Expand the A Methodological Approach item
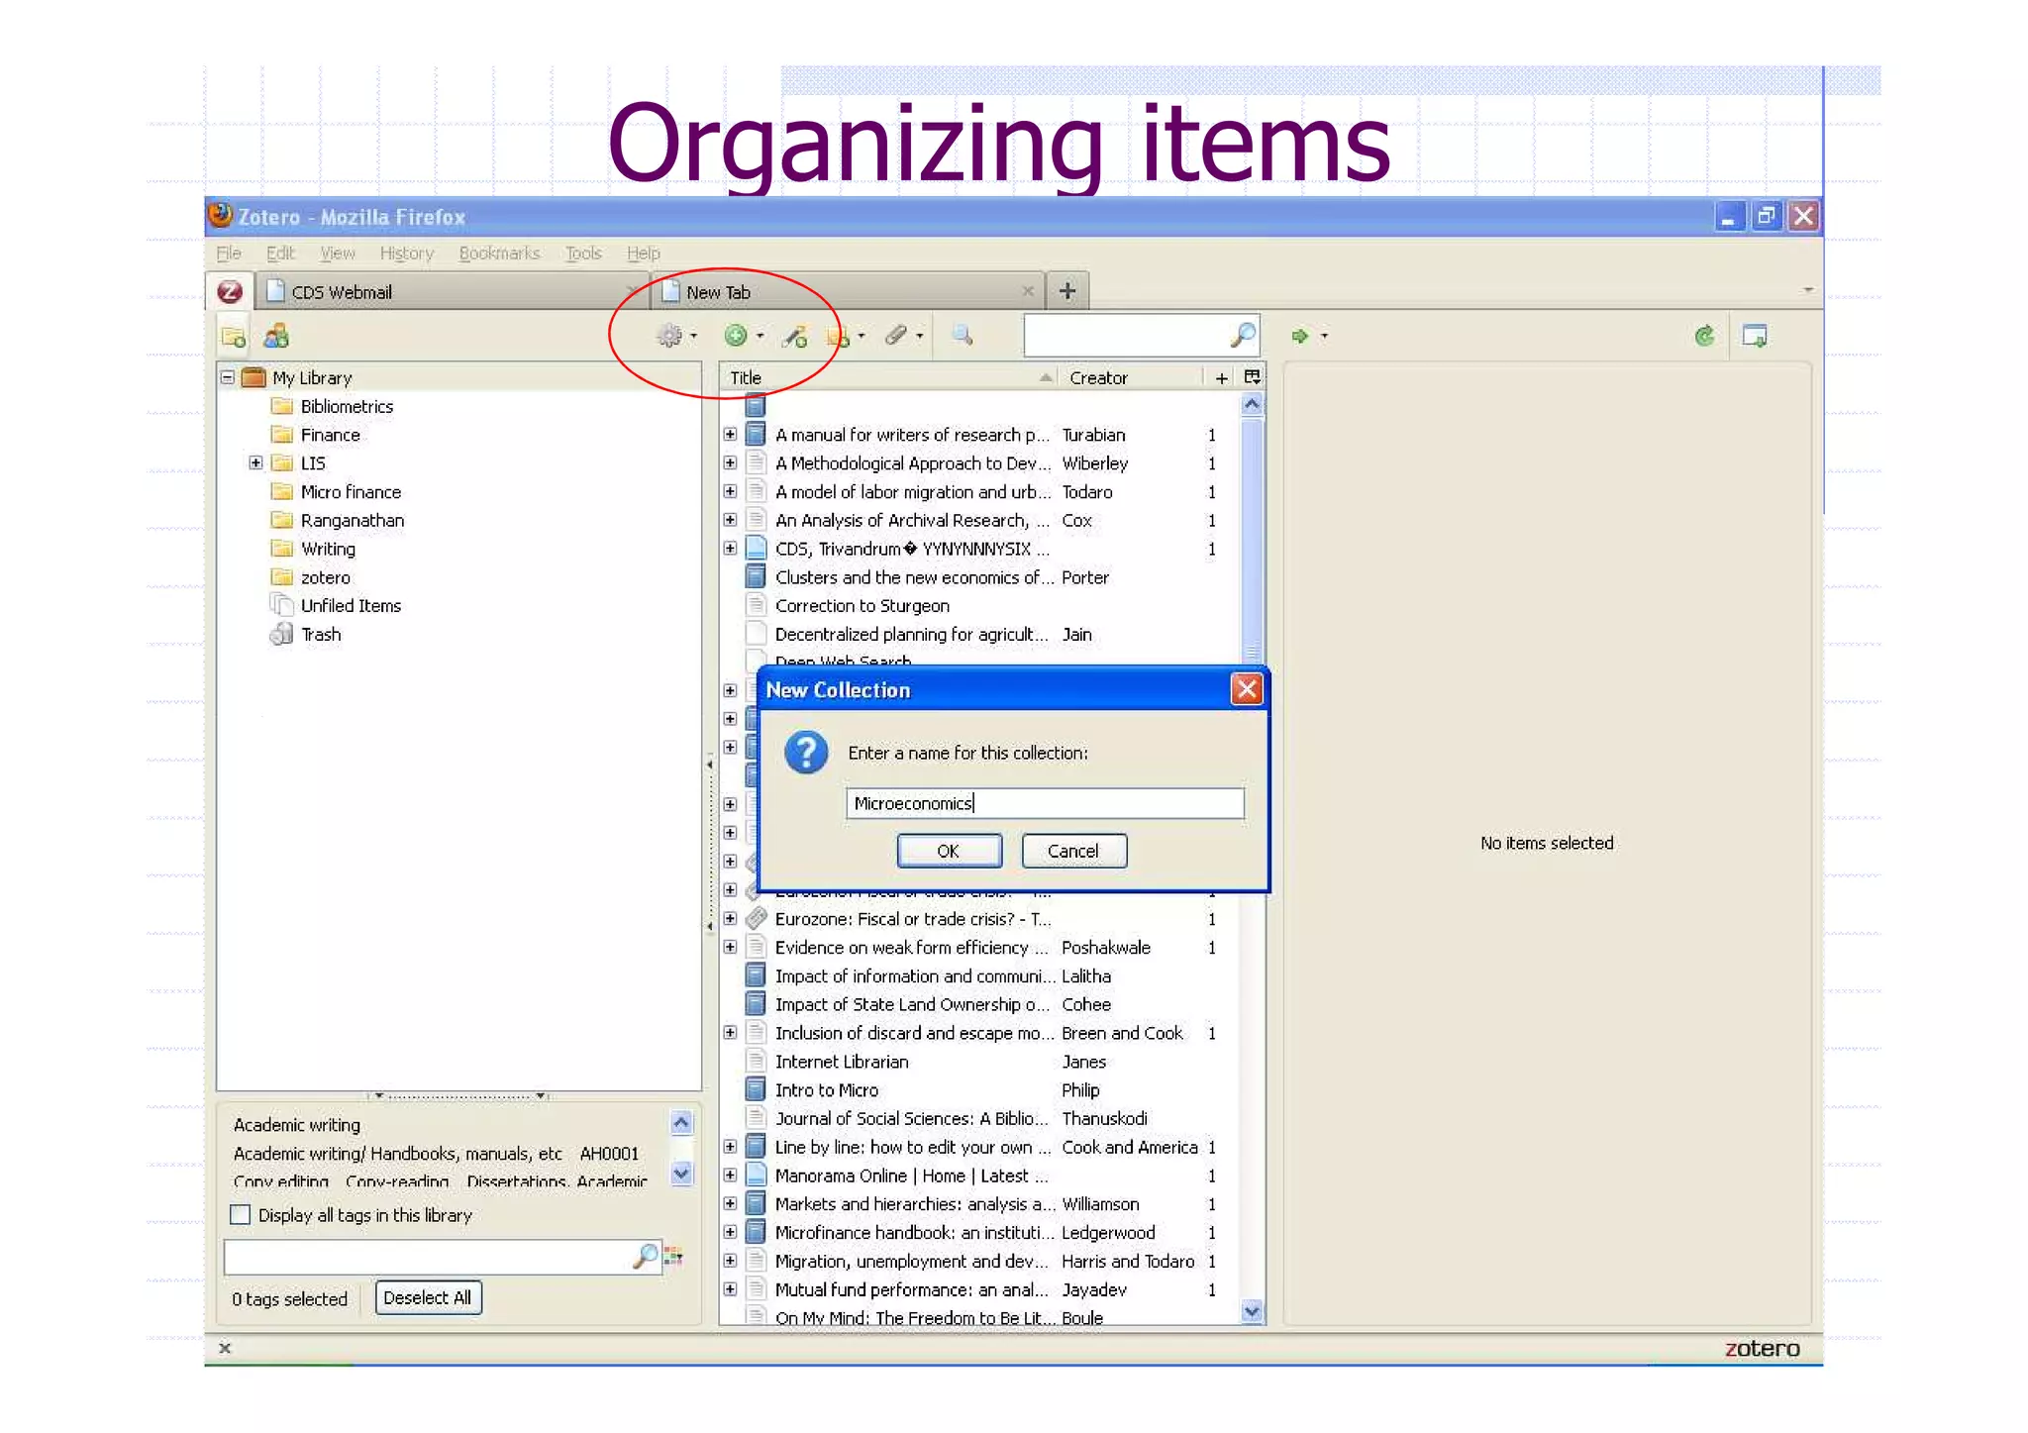Image resolution: width=2028 pixels, height=1433 pixels. [730, 462]
